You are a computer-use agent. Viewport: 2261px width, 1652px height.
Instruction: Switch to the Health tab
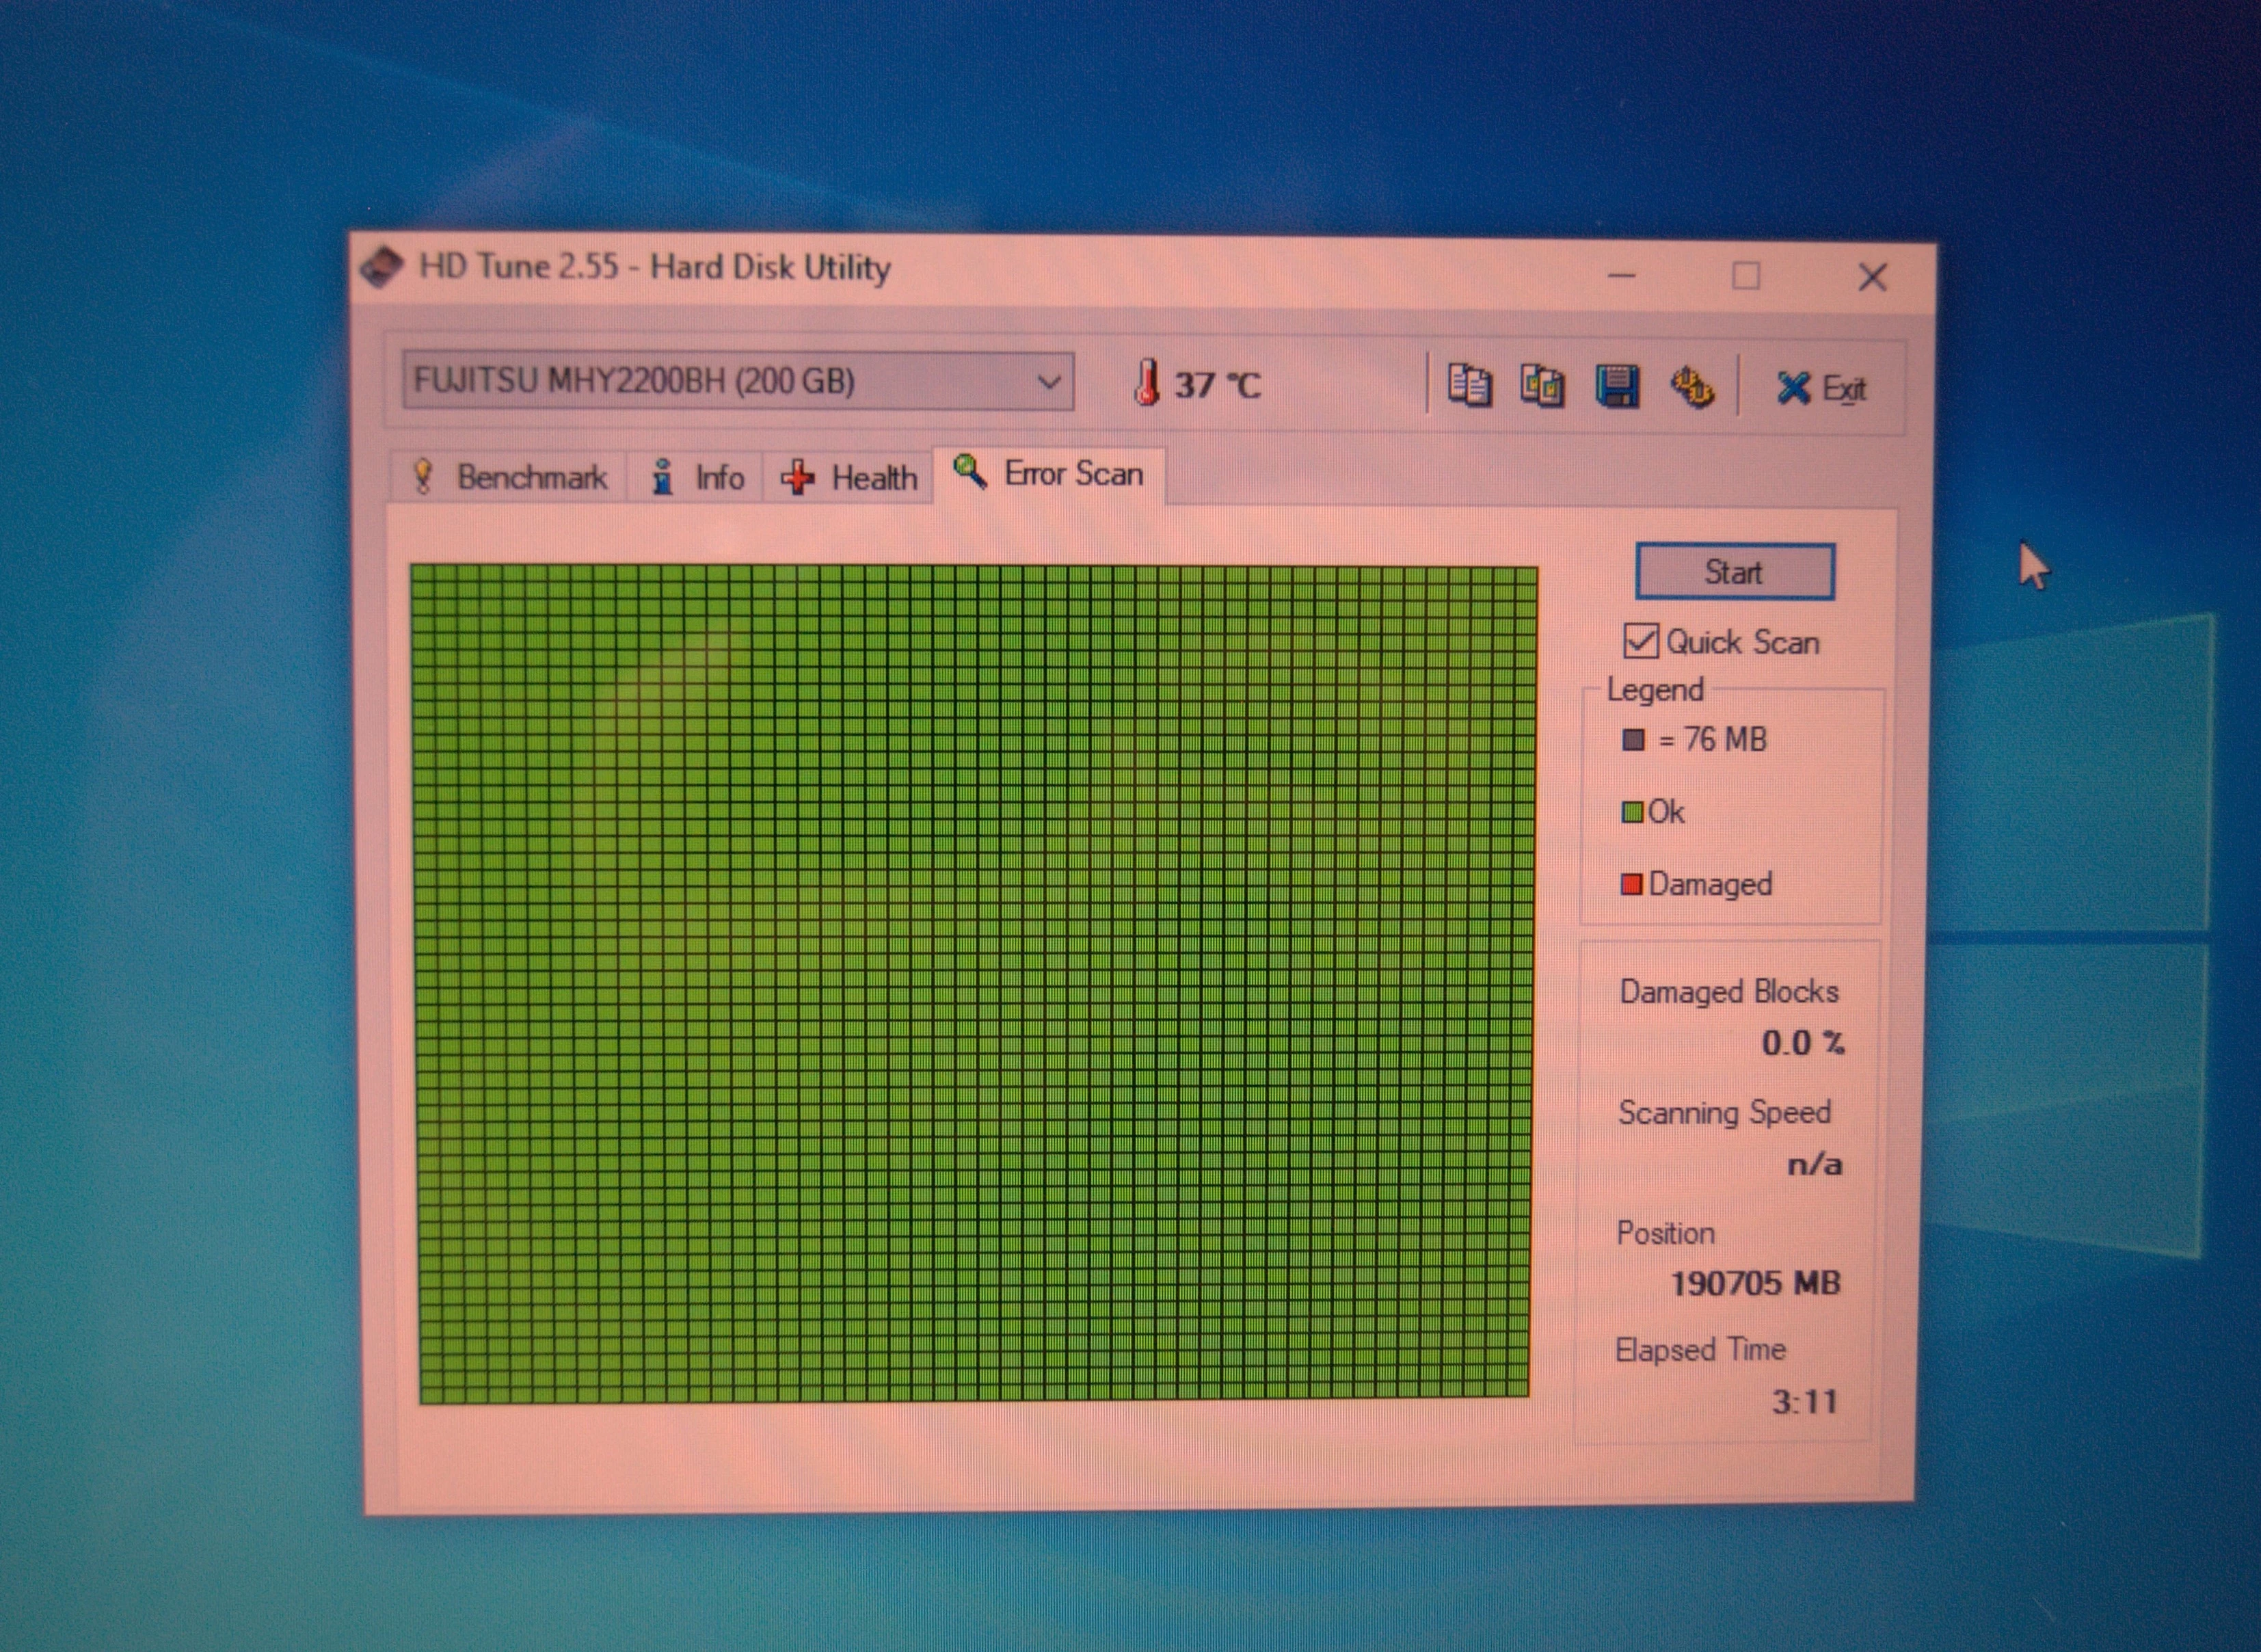[x=849, y=477]
